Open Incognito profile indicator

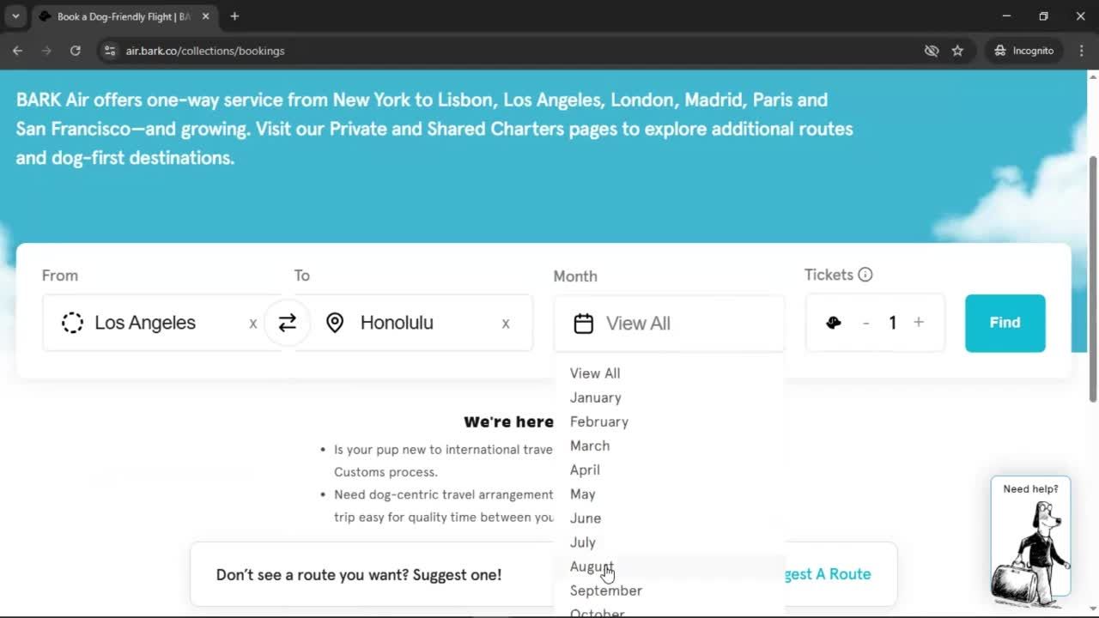point(1023,51)
